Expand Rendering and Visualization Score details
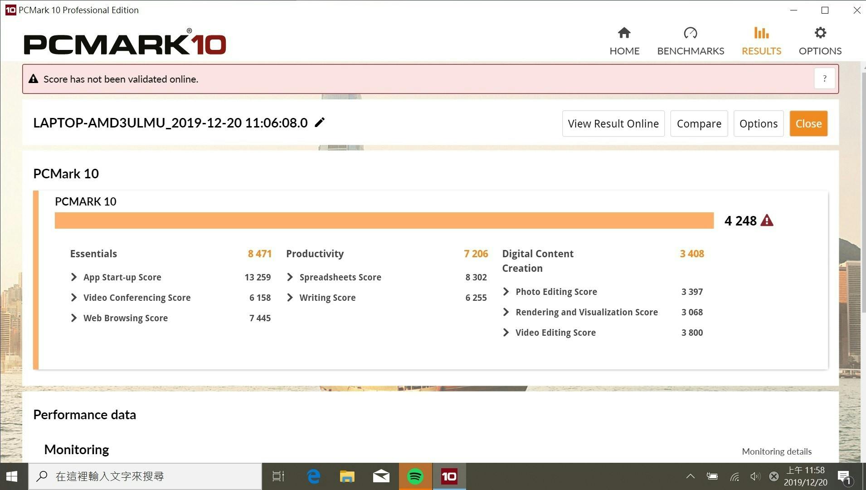 pos(506,312)
